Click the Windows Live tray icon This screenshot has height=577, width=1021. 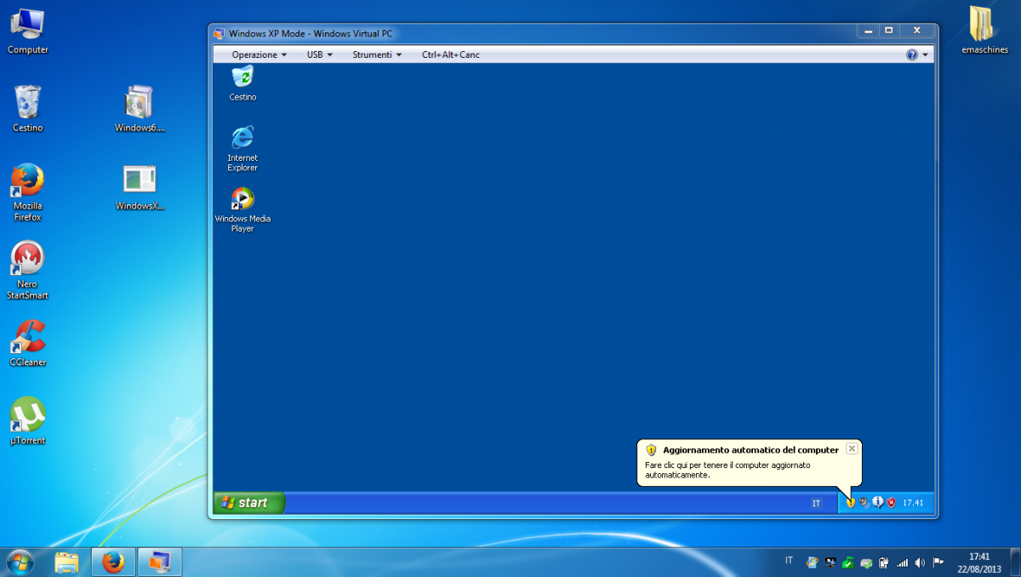coord(812,563)
